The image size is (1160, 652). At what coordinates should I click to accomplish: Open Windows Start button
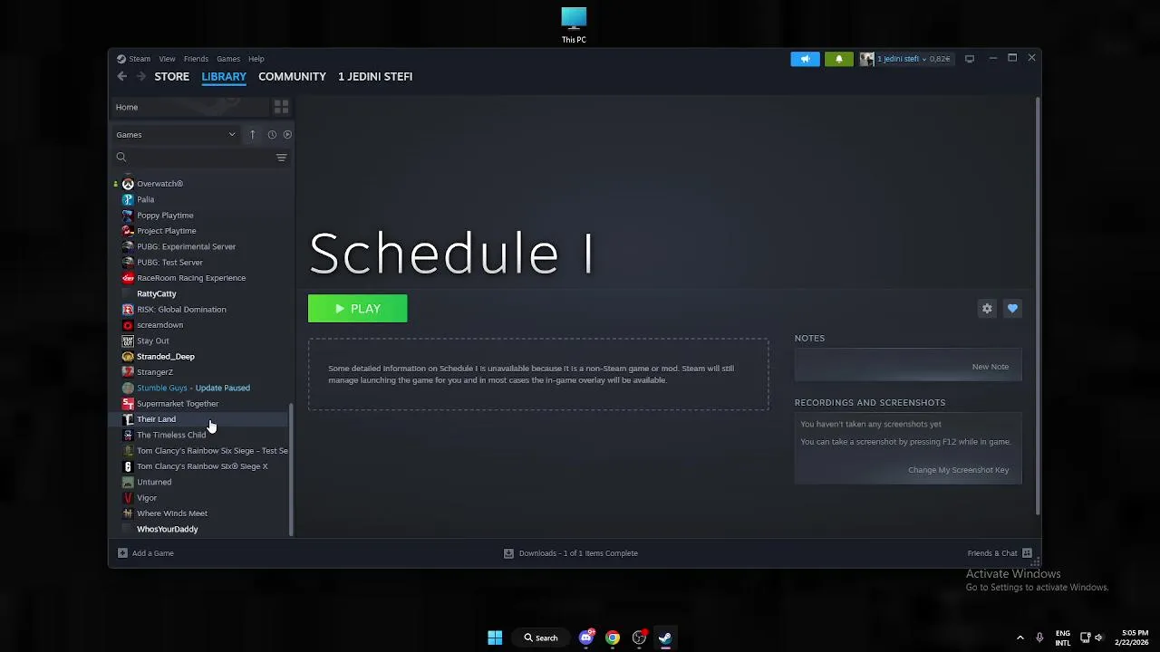tap(495, 638)
